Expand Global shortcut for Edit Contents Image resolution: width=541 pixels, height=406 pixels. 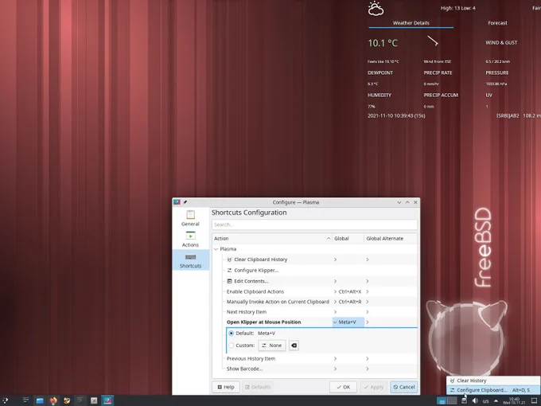(x=335, y=281)
